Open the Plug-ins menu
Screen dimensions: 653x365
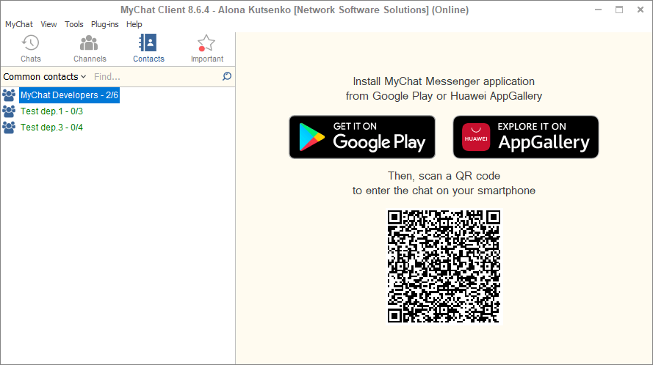104,24
